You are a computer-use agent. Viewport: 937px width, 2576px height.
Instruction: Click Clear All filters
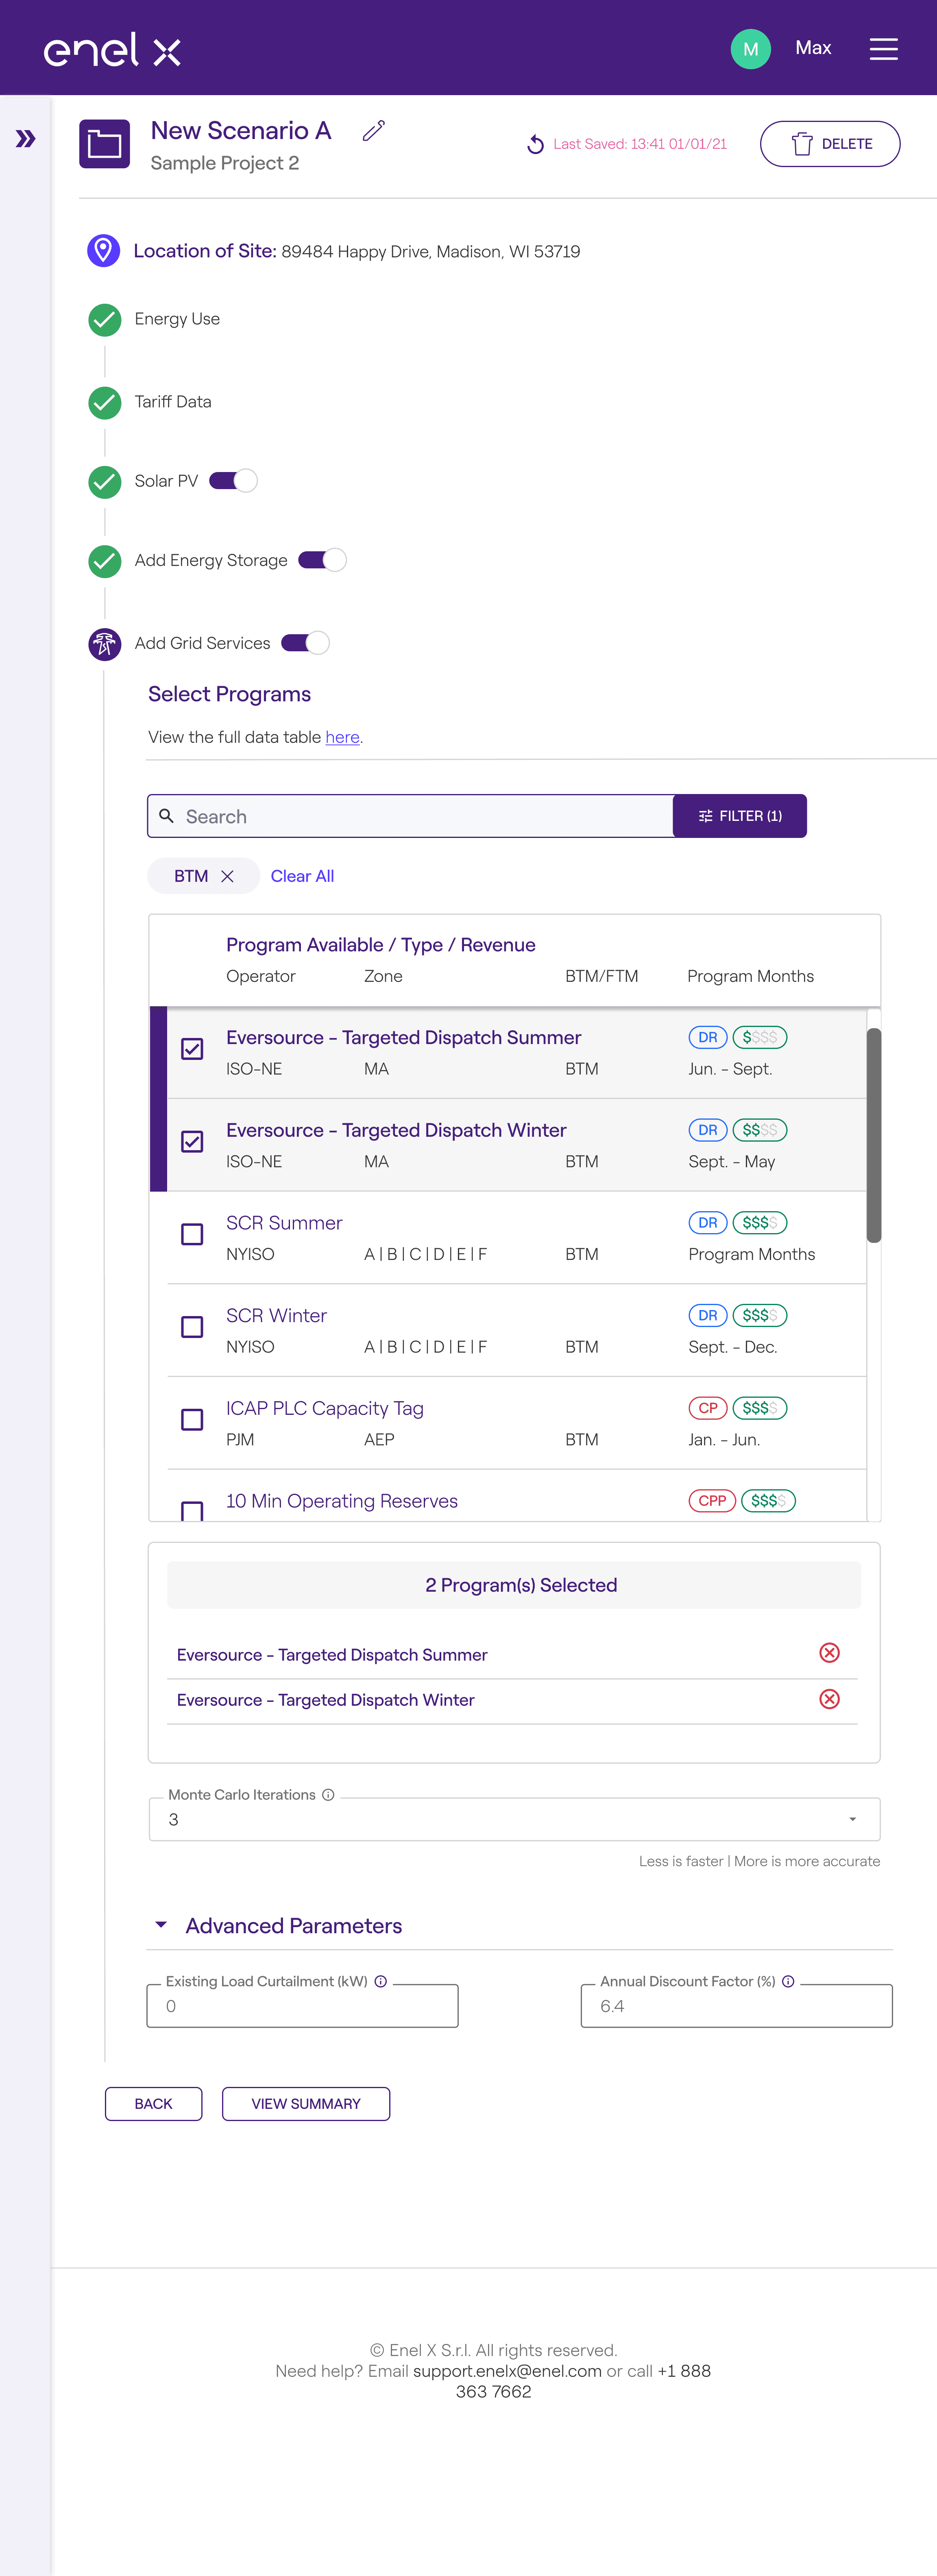(302, 876)
